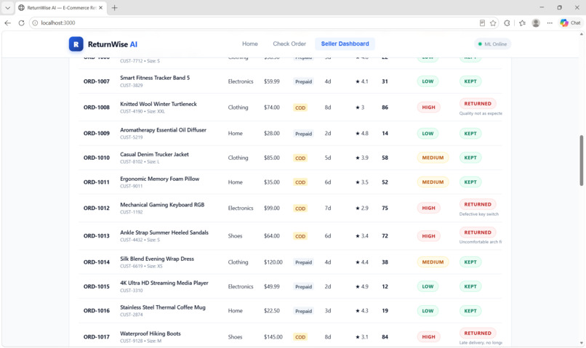
Task: Click product Ankle Strap Summer Heeled Sandals
Action: 164,232
